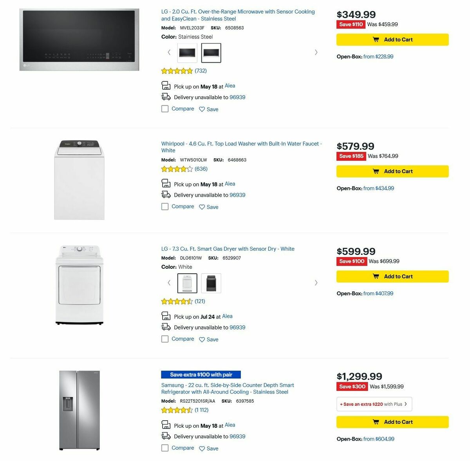
Task: Enable Compare for the Whirlpool top load washer
Action: tap(165, 206)
